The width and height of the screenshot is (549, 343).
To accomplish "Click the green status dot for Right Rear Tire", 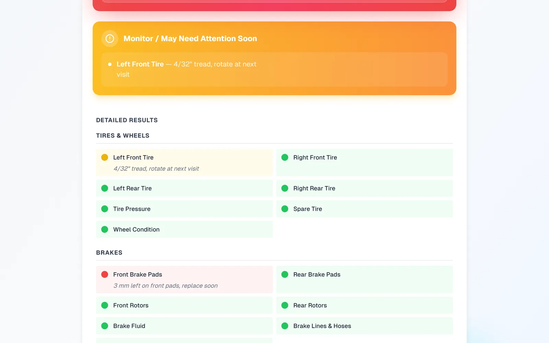I will (285, 188).
